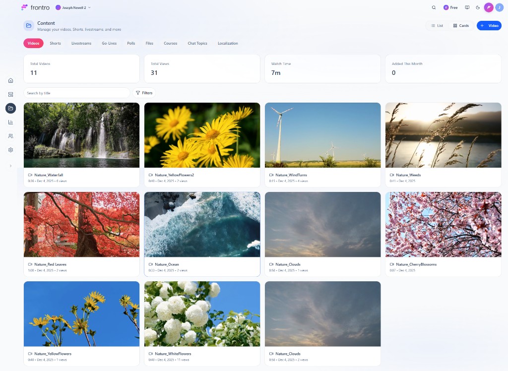
Task: Switch to Cards view
Action: point(461,25)
